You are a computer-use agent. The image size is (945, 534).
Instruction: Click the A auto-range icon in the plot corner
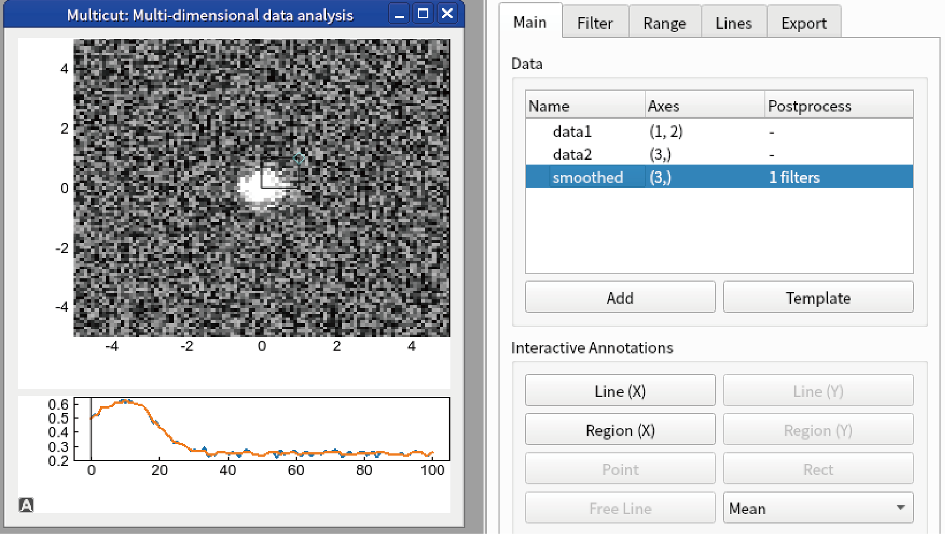[26, 505]
